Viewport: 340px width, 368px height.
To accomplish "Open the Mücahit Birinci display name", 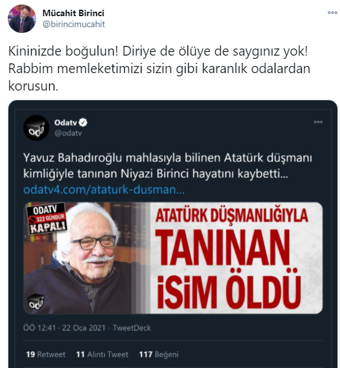I will point(73,13).
